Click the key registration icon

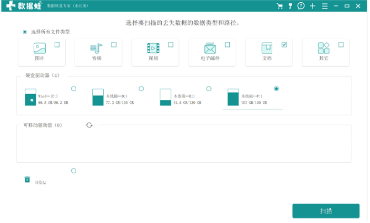click(290, 6)
